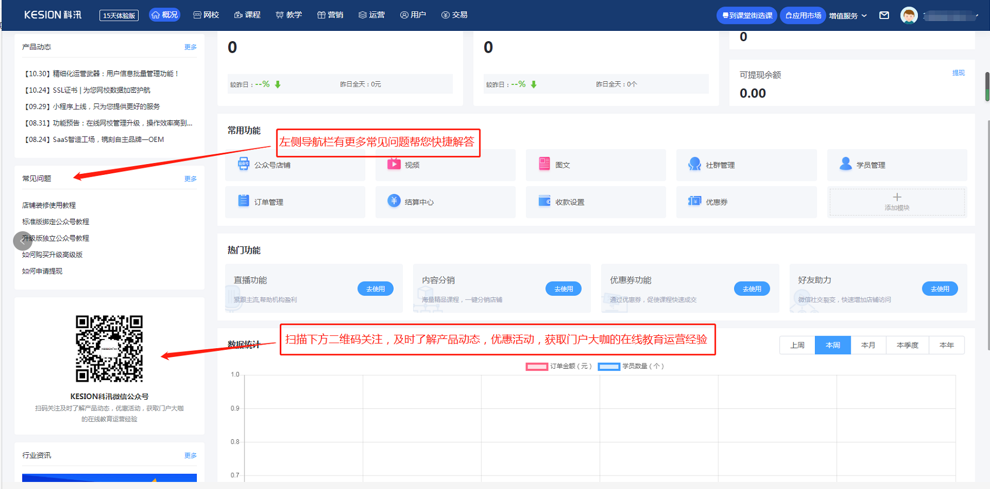Click the 结算中心 settlement icon
This screenshot has width=990, height=489.
click(394, 201)
